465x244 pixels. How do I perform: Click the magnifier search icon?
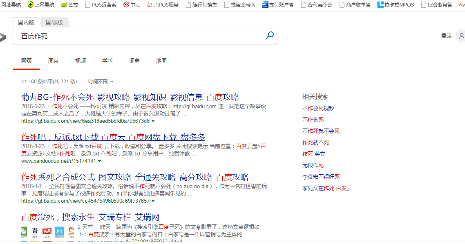pos(270,35)
